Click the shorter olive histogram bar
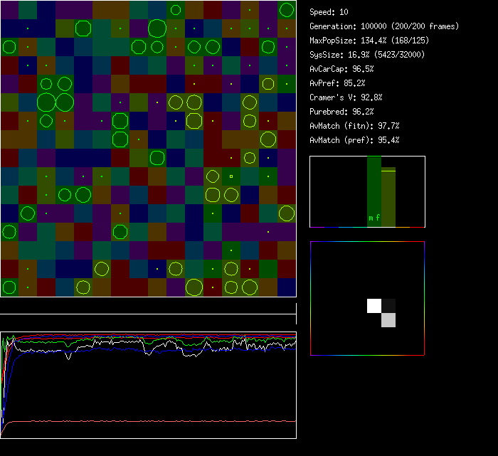498x456 pixels. click(388, 199)
